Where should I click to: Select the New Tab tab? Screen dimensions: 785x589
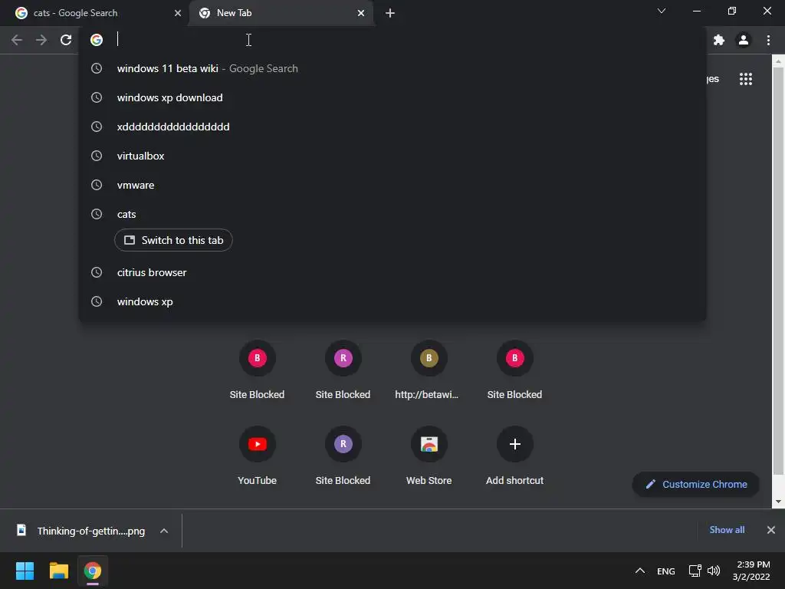281,13
